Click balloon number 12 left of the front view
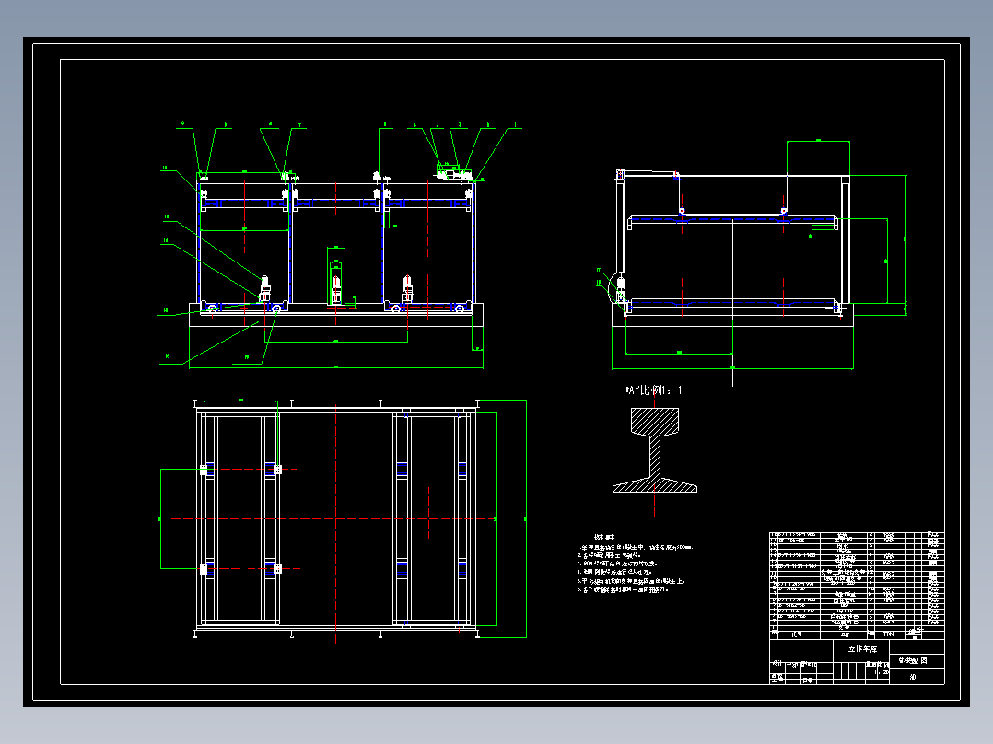 click(166, 240)
